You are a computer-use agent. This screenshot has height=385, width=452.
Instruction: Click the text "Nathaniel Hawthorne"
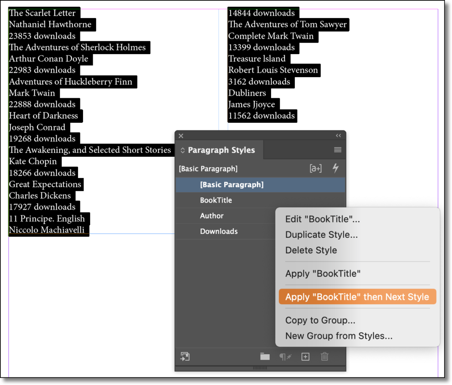click(50, 25)
